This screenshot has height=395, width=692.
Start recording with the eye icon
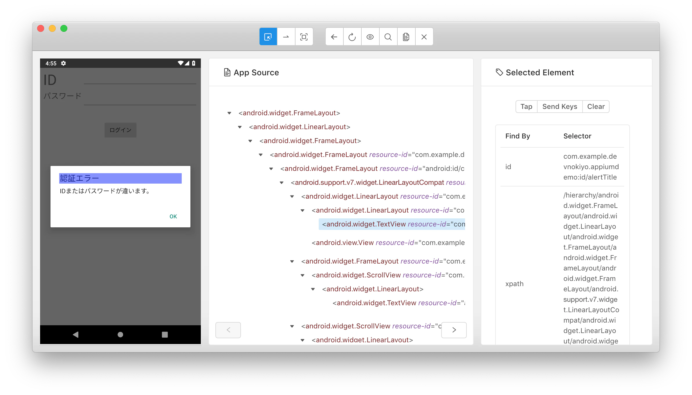click(x=370, y=37)
